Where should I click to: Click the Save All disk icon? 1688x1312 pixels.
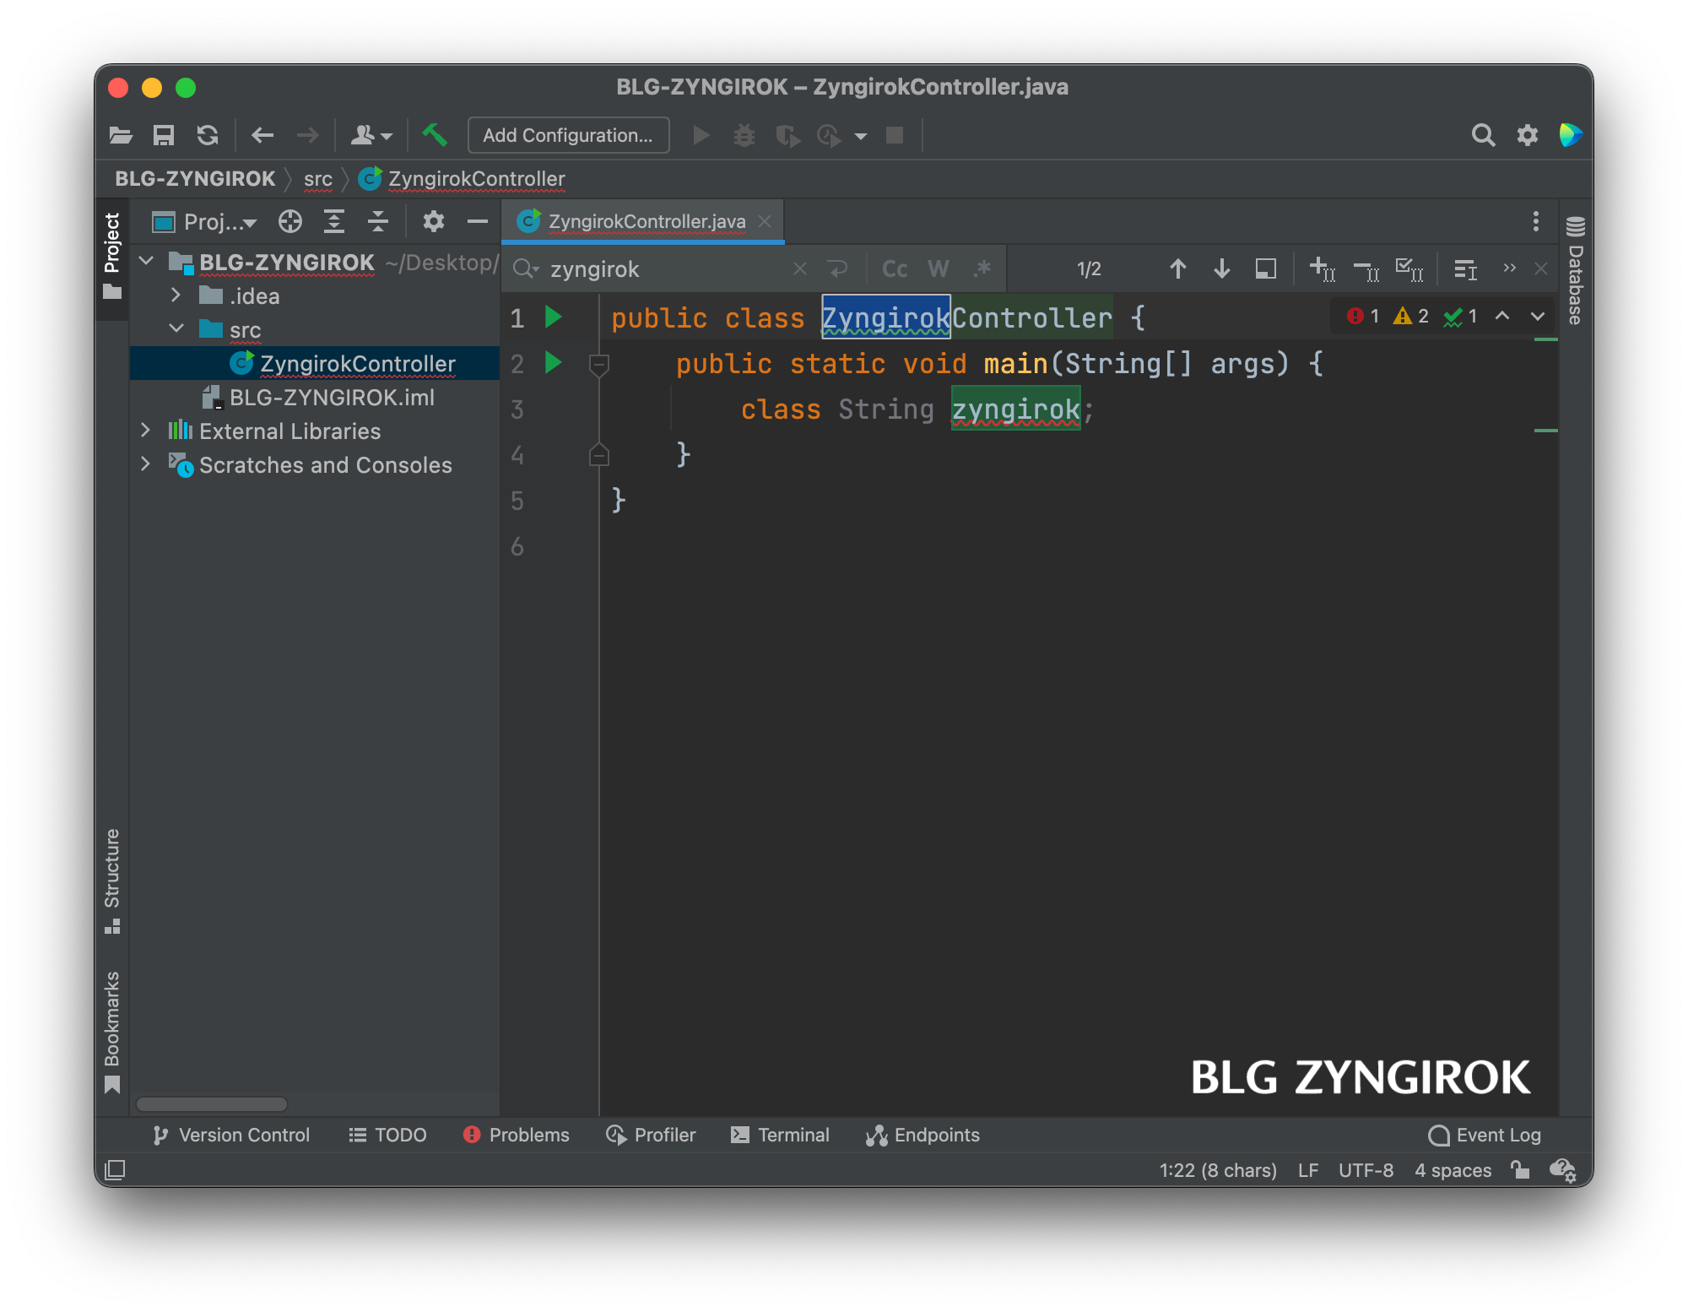click(163, 135)
